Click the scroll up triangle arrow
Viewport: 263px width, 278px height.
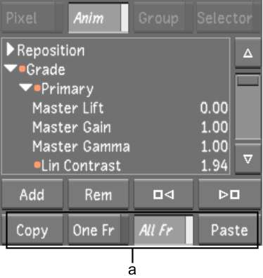click(248, 53)
